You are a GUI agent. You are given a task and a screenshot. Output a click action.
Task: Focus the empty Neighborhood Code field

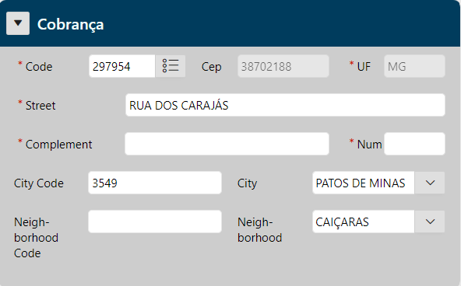tap(155, 221)
